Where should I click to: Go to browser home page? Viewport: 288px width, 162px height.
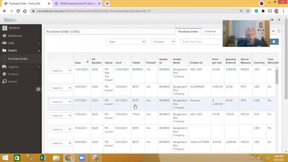(25, 11)
